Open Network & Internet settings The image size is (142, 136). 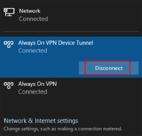(41, 121)
